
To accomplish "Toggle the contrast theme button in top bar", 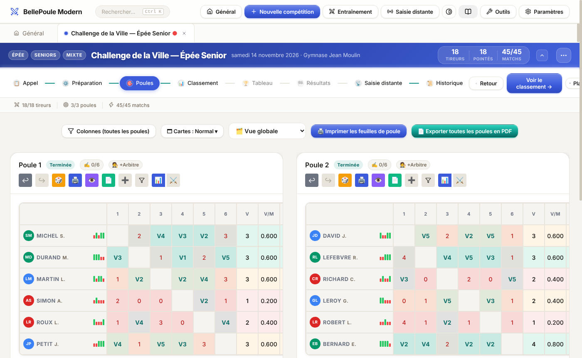I will click(449, 12).
